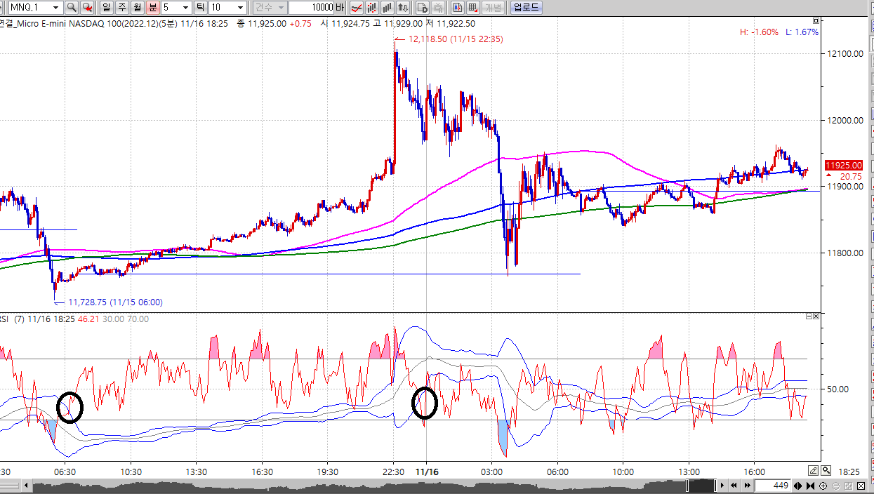Viewport: 874px width, 494px height.
Task: Click the expand bars icon beside 449
Action: tap(799, 486)
